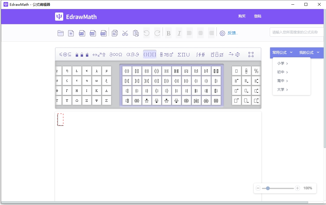The height and width of the screenshot is (205, 326).
Task: Open the overbar and underbar templates category
Action: click(x=217, y=55)
